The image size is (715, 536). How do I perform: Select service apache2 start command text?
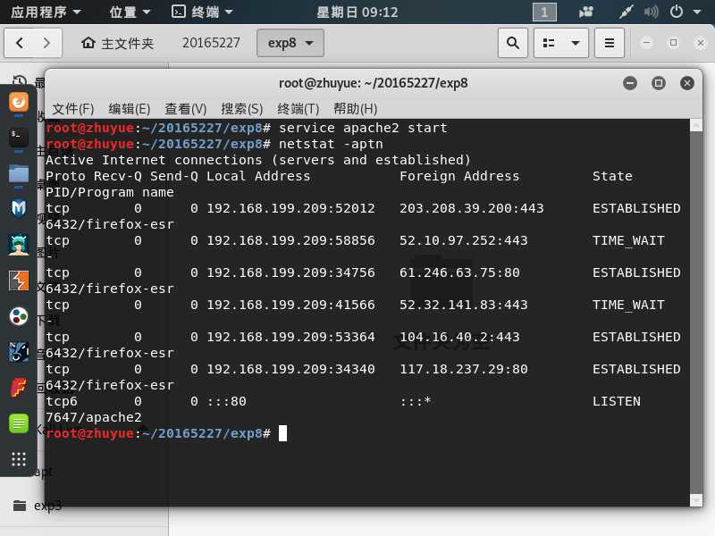pos(363,128)
